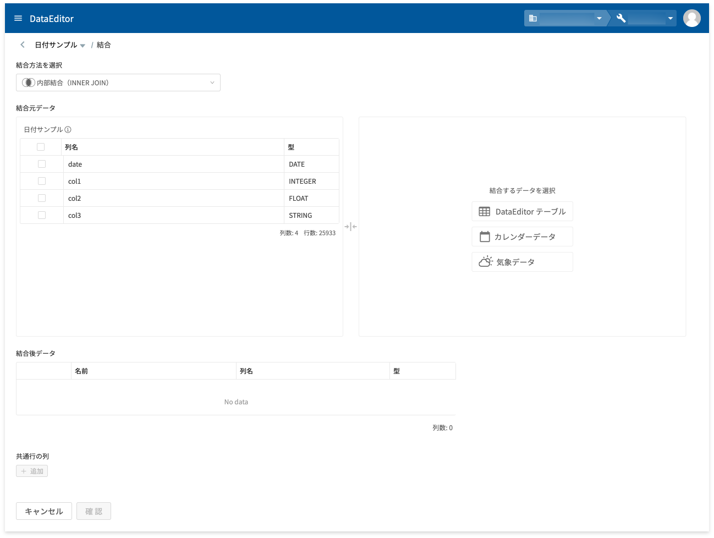Click the user avatar icon
The image size is (714, 538).
click(691, 18)
